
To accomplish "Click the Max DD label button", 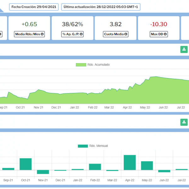I will (x=159, y=34).
